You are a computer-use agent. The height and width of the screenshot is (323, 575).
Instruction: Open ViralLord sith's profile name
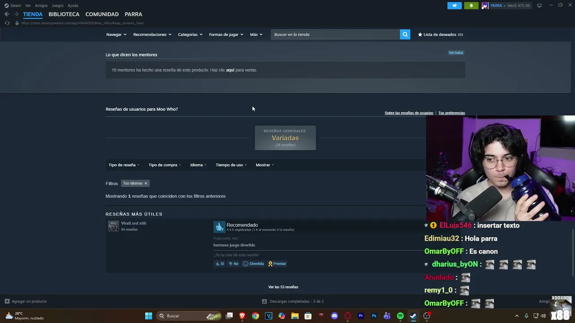pyautogui.click(x=133, y=223)
